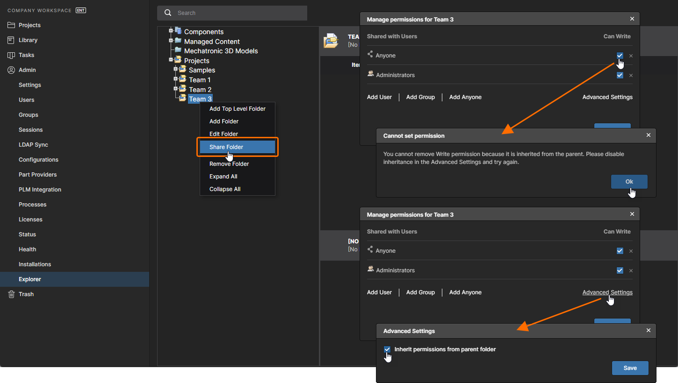Open Projects from the sidebar folder icon

tap(11, 25)
